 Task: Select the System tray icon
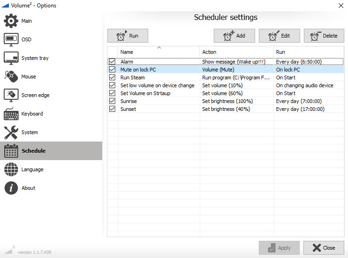pos(11,58)
